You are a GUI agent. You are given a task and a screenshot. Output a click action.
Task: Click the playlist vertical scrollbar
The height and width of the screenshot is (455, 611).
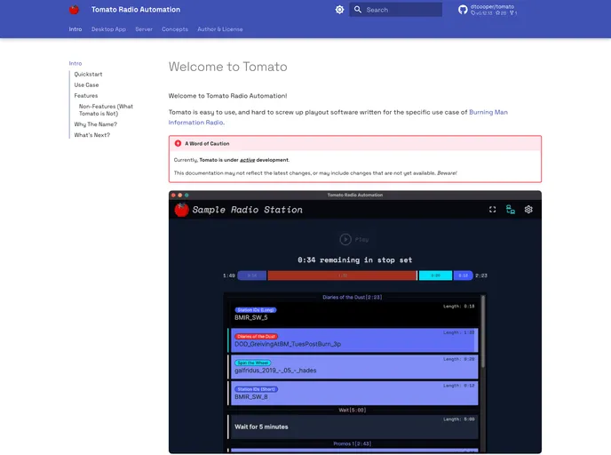pyautogui.click(x=483, y=331)
